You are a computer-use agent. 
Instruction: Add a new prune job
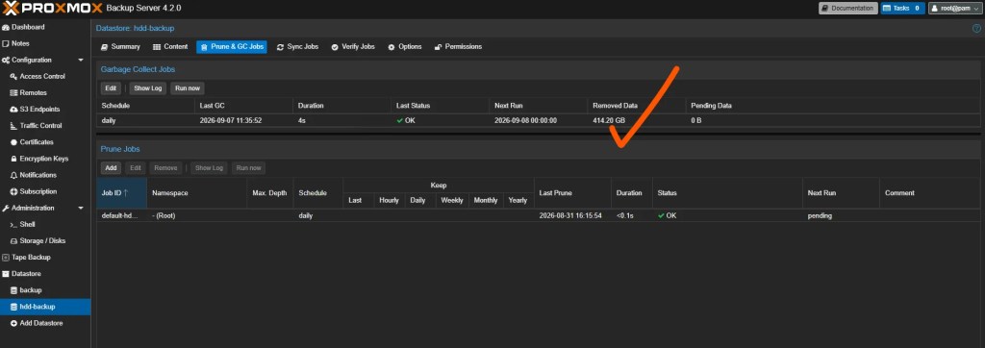coord(112,168)
